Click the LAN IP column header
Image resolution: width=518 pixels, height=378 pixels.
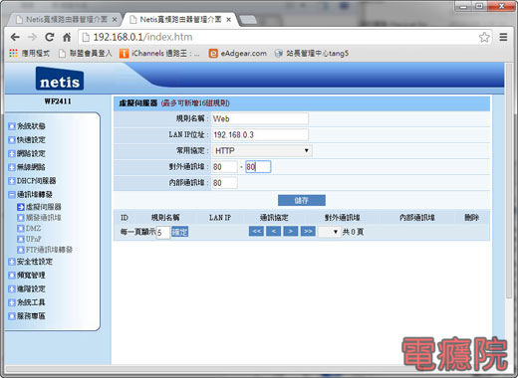click(x=220, y=218)
